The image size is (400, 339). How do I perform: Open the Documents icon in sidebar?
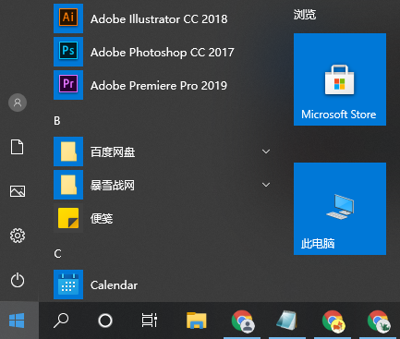(x=18, y=147)
